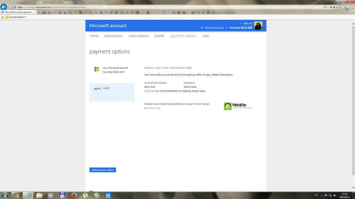Screen dimensions: 355x199
Task: Open uTorrent from the taskbar
Action: click(x=85, y=195)
